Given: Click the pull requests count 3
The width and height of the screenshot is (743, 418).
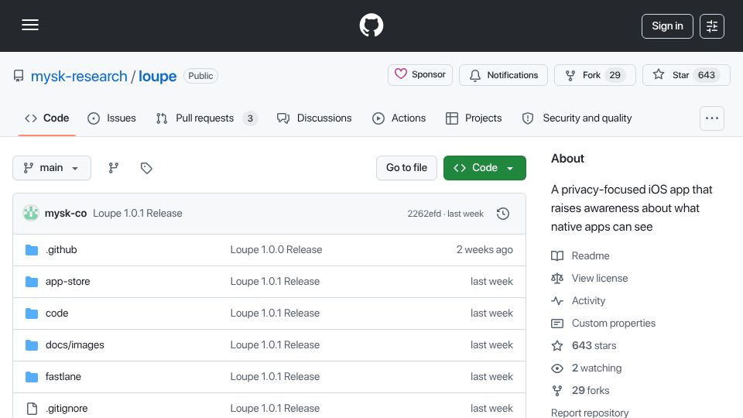Looking at the screenshot, I should pos(250,118).
